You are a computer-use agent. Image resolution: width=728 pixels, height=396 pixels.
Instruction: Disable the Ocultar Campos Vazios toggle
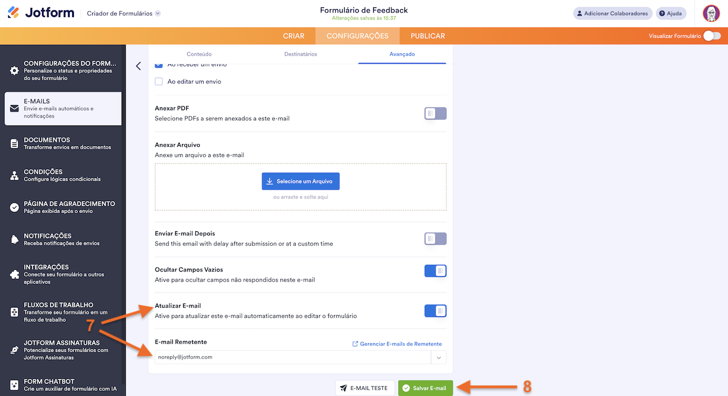435,271
